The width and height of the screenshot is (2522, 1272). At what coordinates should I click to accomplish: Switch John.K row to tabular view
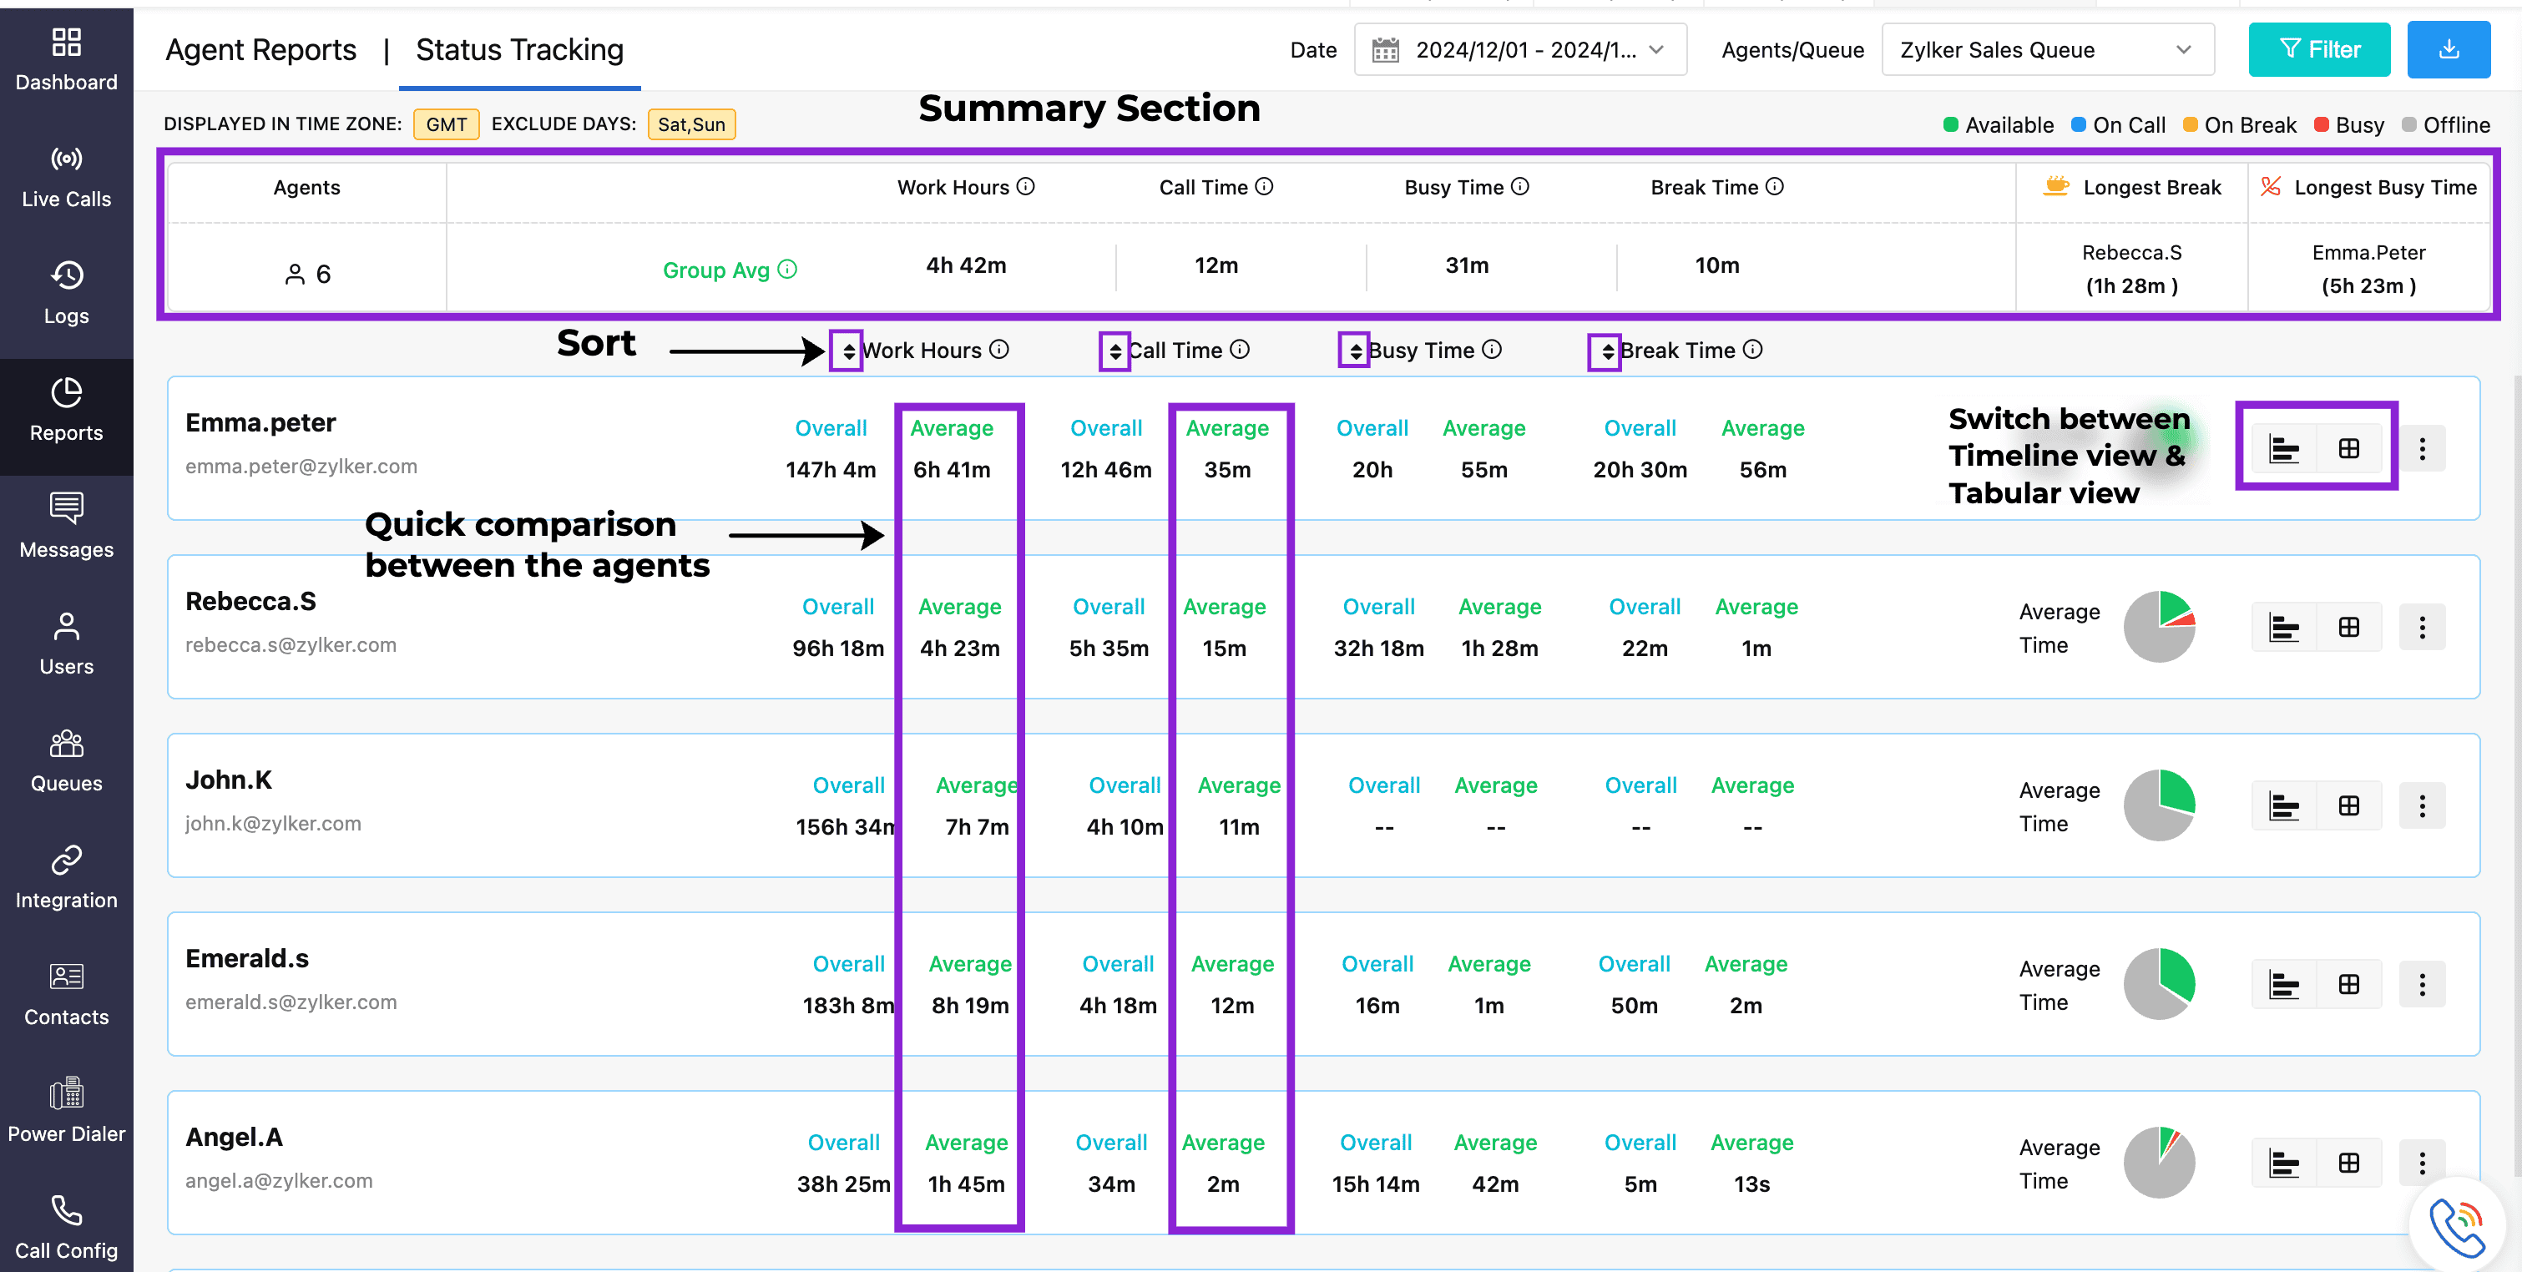tap(2348, 806)
